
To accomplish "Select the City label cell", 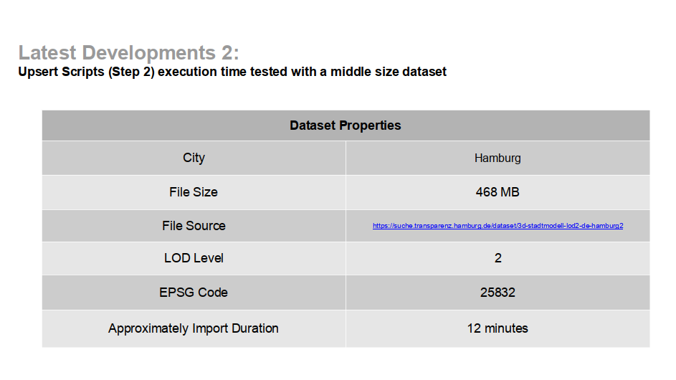I will [194, 158].
